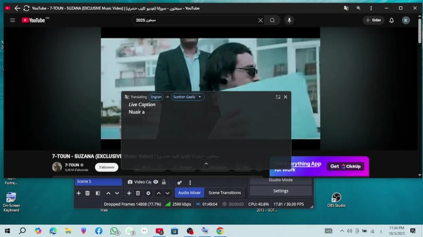Open the 7-TOUN channel name link
Viewport: 423px width, 237px height.
[72, 165]
